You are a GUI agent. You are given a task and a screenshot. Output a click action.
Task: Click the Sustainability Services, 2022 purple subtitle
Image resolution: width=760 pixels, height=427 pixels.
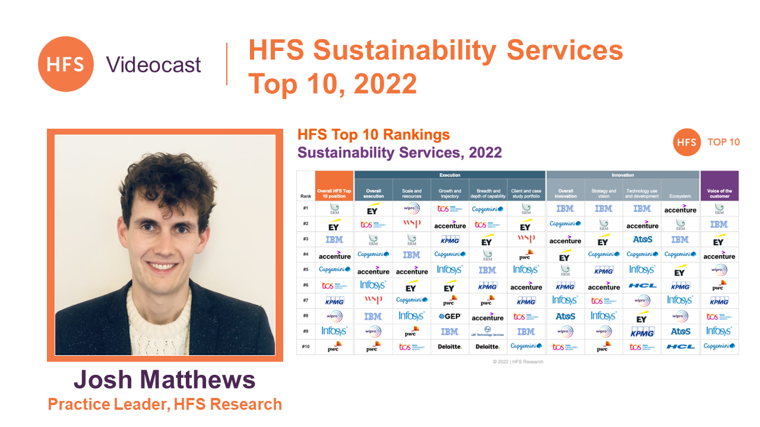(x=400, y=152)
